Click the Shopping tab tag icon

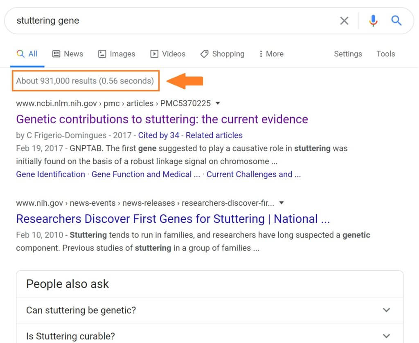[205, 54]
